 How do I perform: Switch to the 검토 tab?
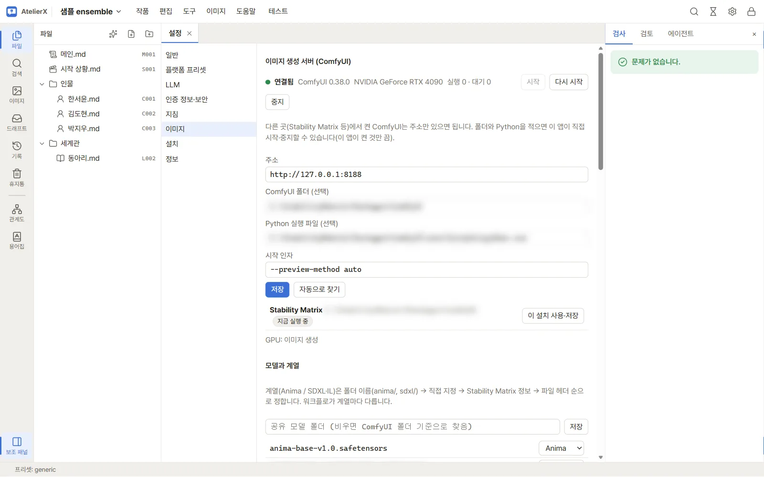click(647, 34)
